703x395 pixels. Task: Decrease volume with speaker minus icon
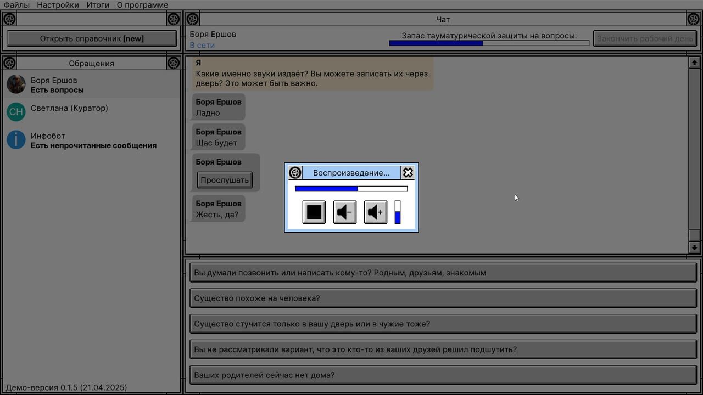coord(345,212)
